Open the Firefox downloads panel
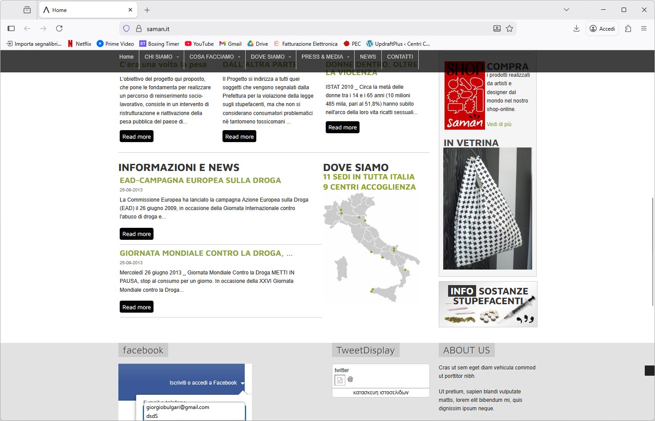 (x=576, y=28)
